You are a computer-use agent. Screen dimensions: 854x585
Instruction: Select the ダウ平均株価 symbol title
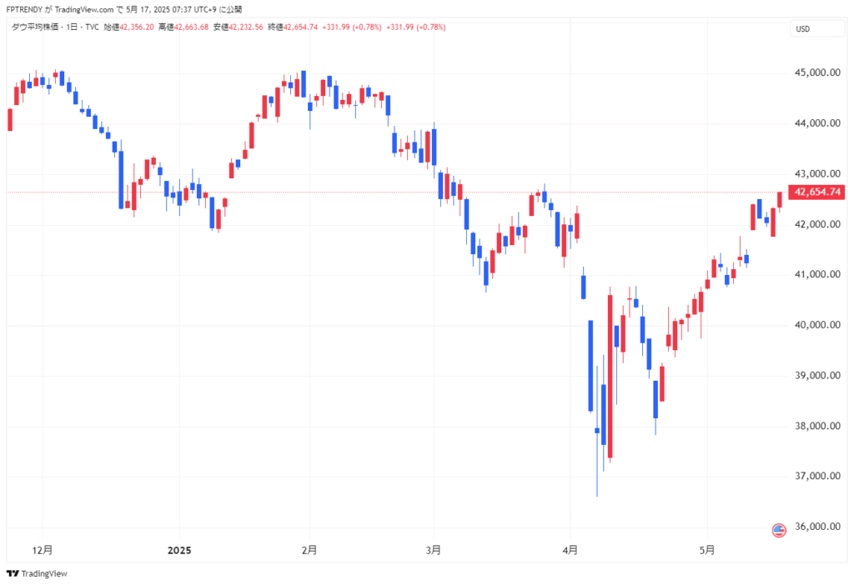point(33,27)
